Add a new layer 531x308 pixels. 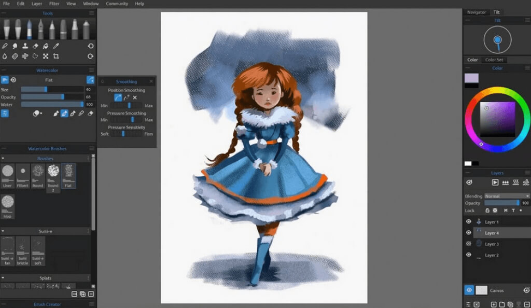[493, 304]
